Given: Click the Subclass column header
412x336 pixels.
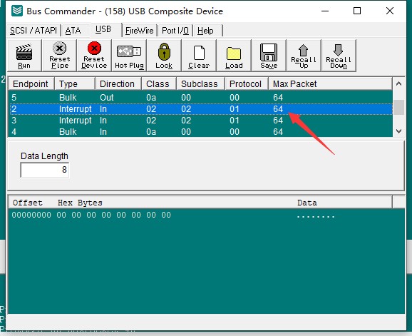Looking at the screenshot, I should (200, 84).
